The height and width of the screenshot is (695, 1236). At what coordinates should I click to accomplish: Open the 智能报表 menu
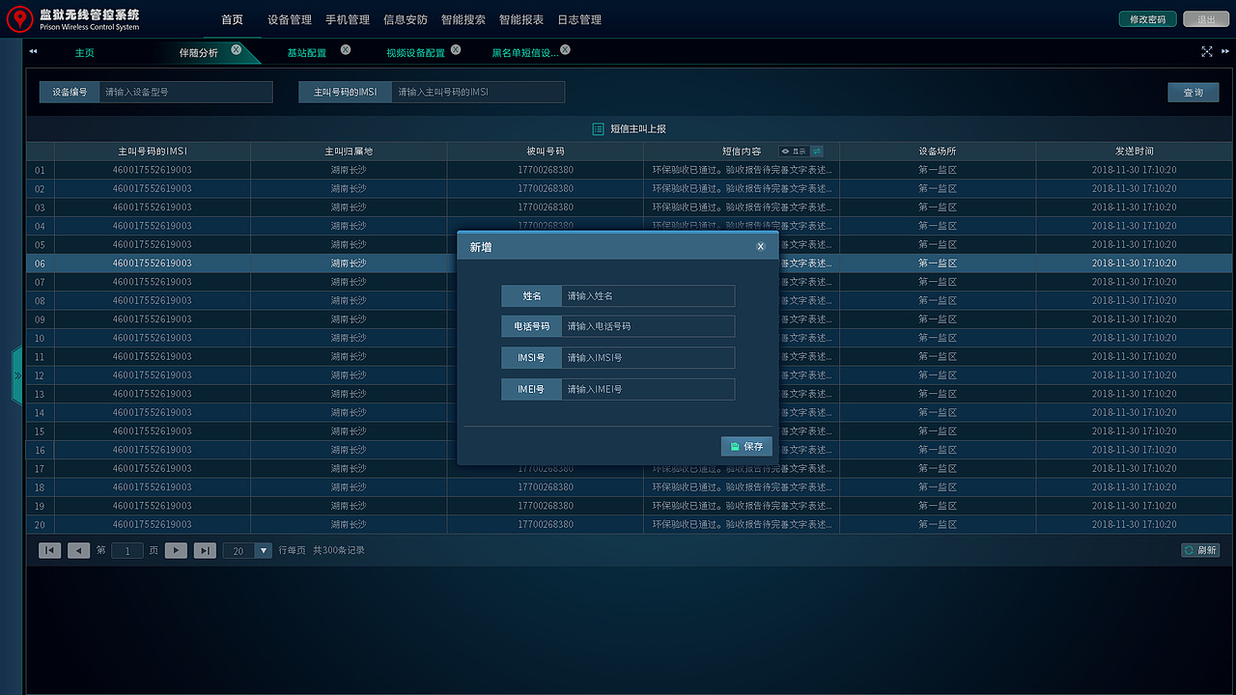pos(521,19)
